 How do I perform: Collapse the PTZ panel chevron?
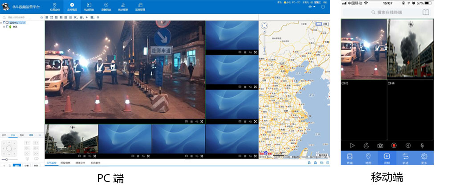point(40,135)
